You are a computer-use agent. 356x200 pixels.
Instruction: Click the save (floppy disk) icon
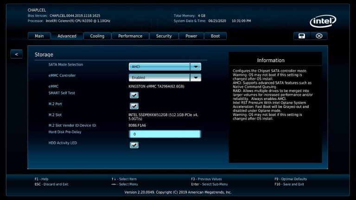click(x=301, y=36)
